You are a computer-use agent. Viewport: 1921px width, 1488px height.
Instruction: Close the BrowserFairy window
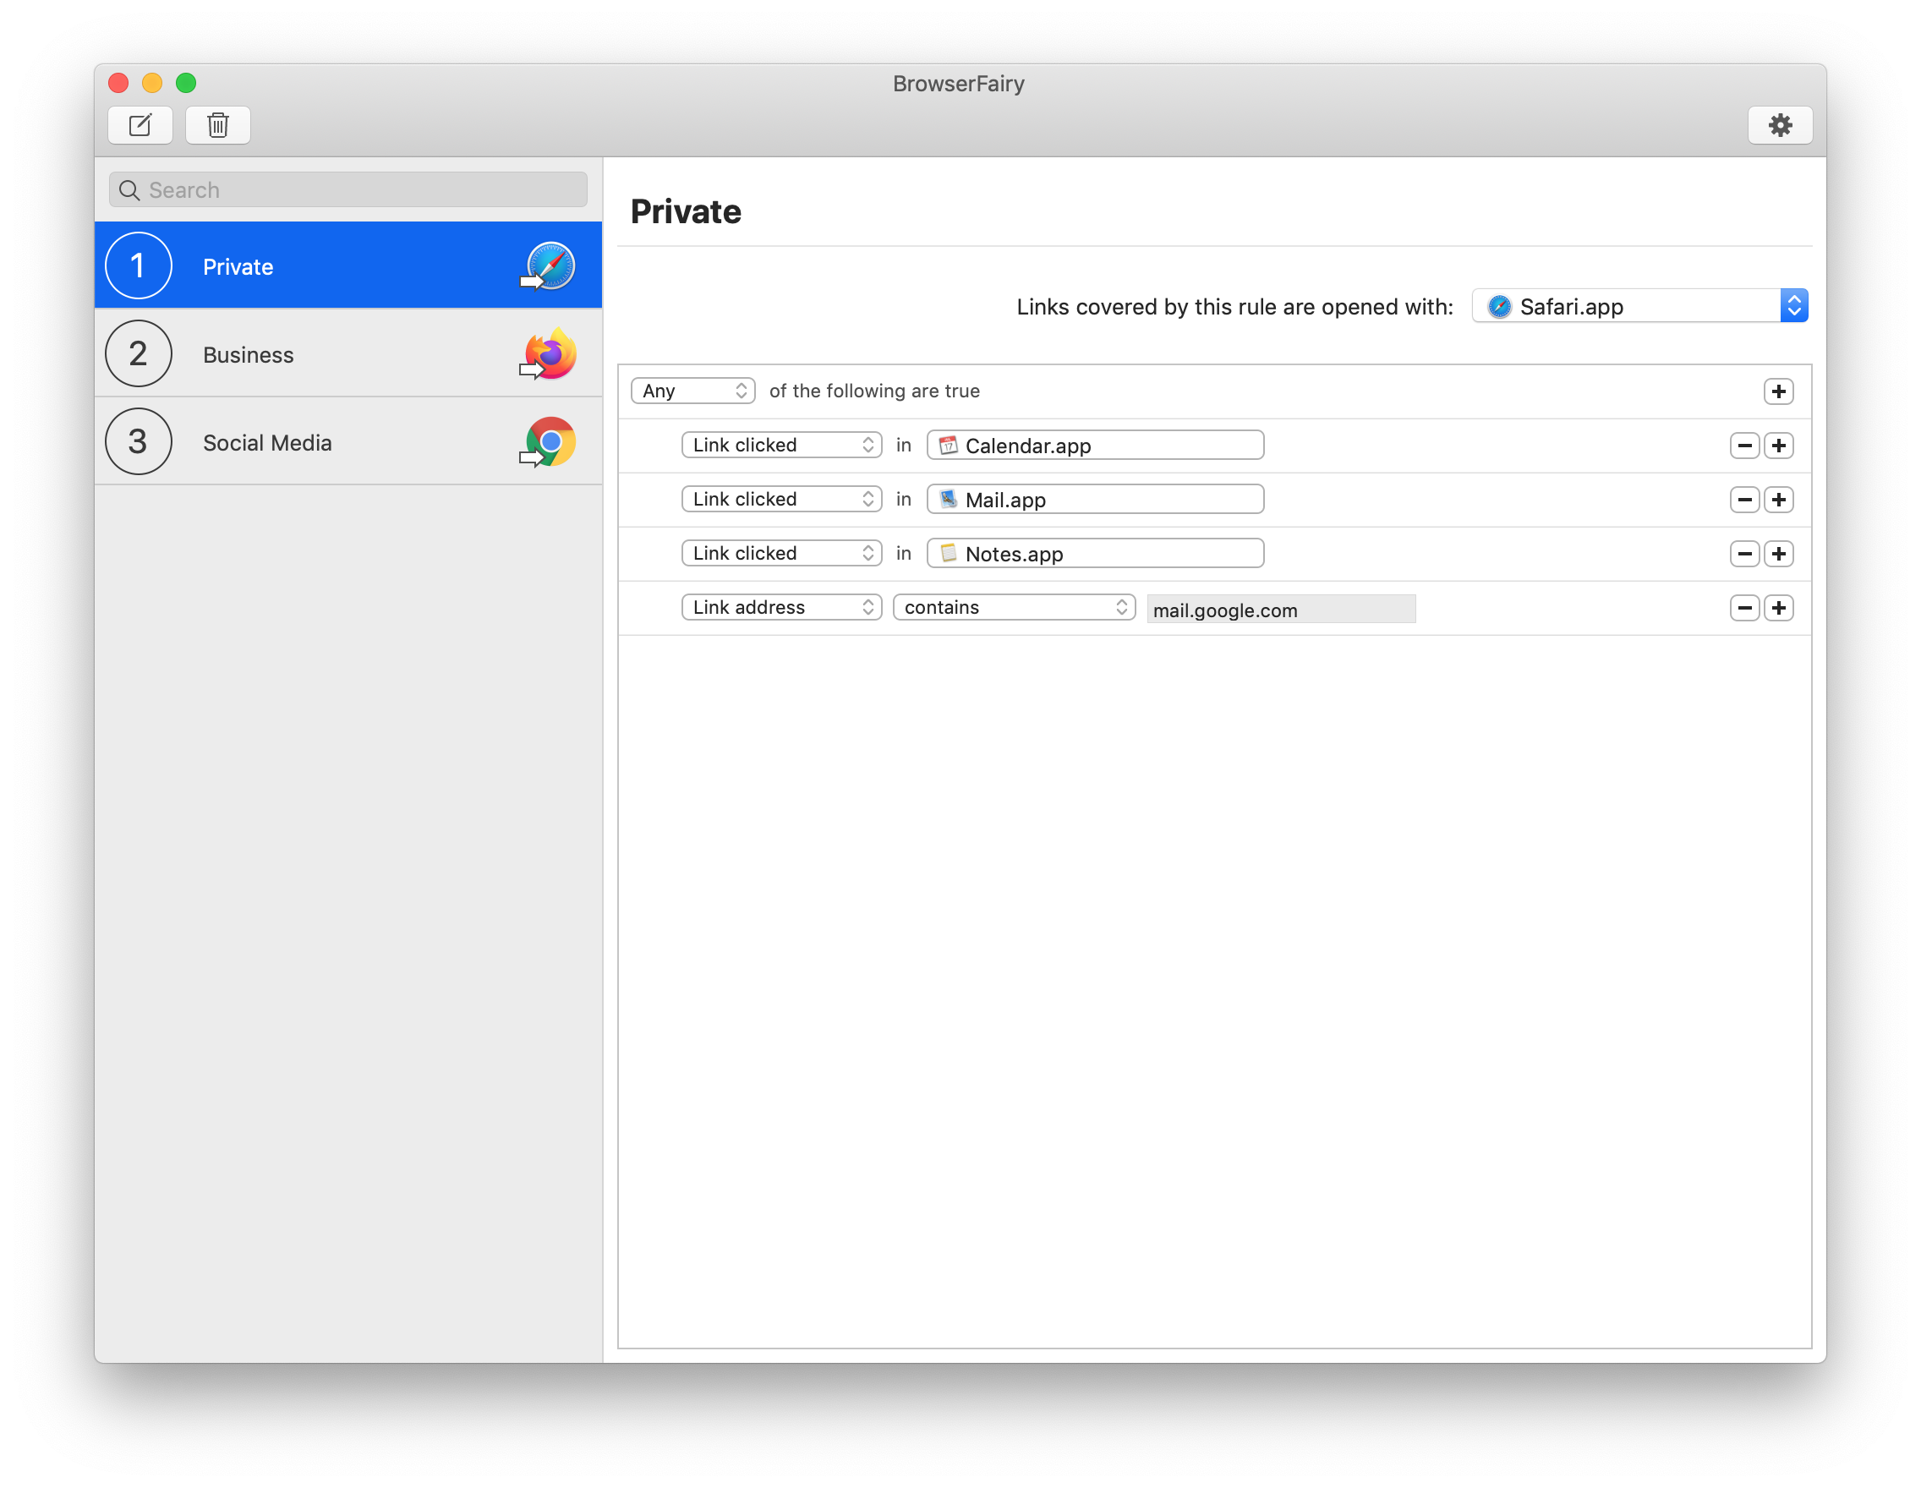tap(118, 83)
